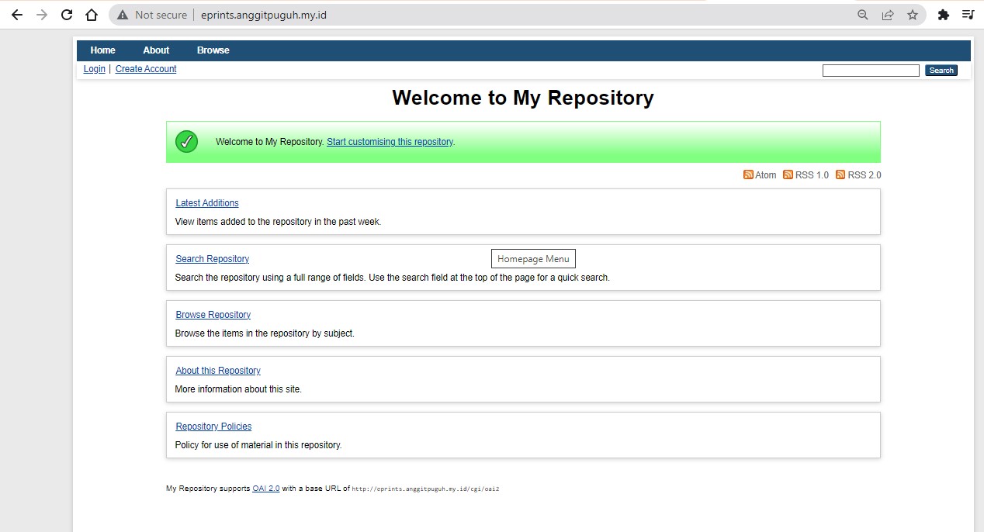Click the Atom feed icon
This screenshot has width=984, height=532.
coord(747,174)
